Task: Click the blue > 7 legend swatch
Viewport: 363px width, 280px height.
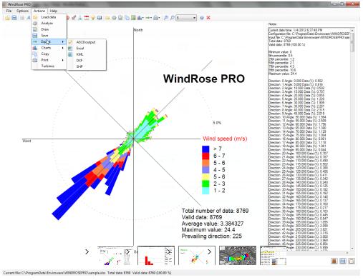Action: (205, 149)
